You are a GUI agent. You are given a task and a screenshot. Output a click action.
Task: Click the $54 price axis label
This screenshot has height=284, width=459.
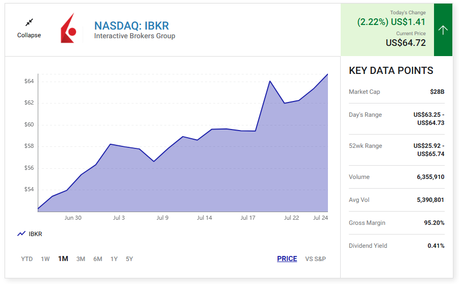29,190
